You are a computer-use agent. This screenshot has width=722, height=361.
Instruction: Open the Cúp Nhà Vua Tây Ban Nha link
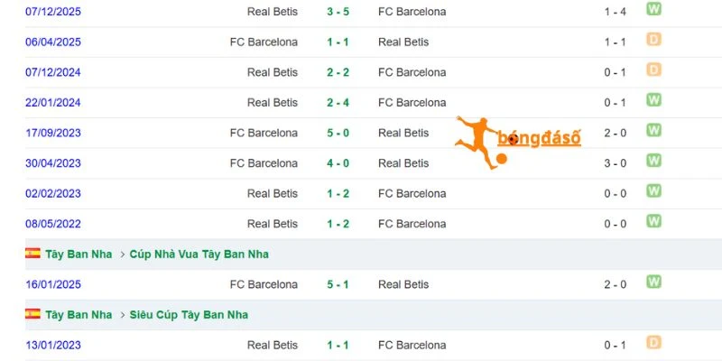(199, 255)
